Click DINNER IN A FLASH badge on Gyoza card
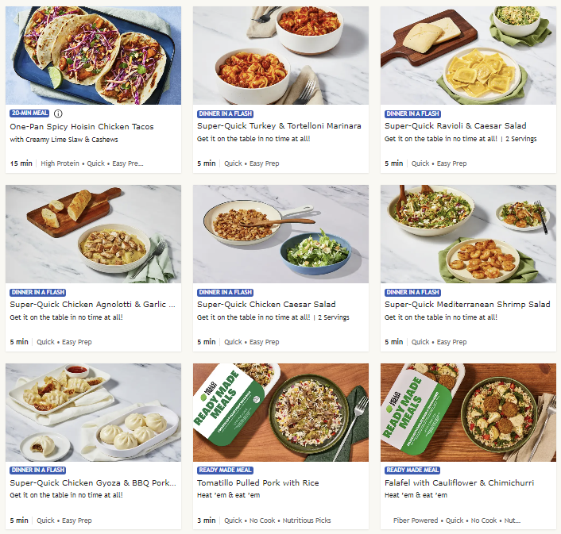 click(38, 470)
